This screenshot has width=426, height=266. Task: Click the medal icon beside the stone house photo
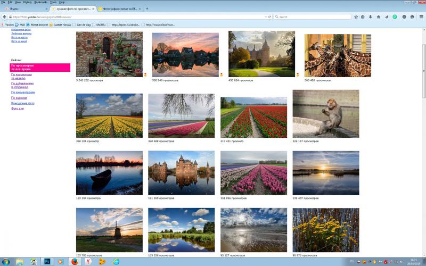pyautogui.click(x=145, y=74)
